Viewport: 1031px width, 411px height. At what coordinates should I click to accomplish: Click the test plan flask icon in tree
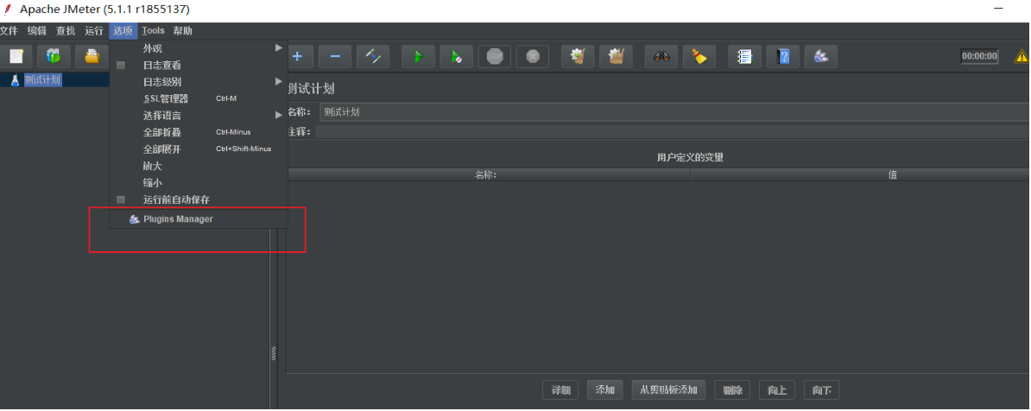point(16,80)
